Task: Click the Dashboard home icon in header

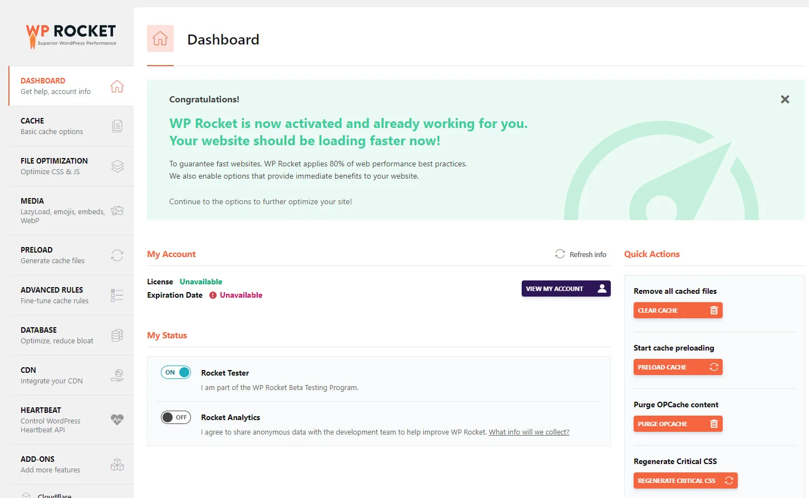Action: 160,38
